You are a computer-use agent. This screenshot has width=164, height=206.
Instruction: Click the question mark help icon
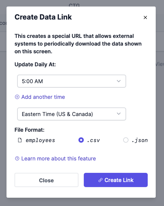tap(17, 158)
